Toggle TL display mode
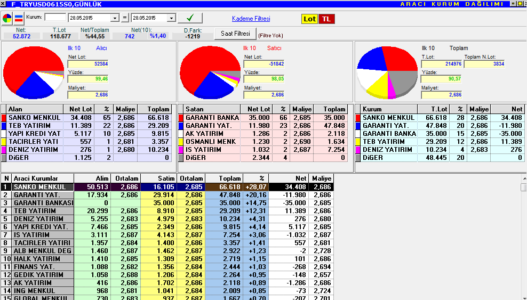The width and height of the screenshot is (527, 300). coord(326,19)
